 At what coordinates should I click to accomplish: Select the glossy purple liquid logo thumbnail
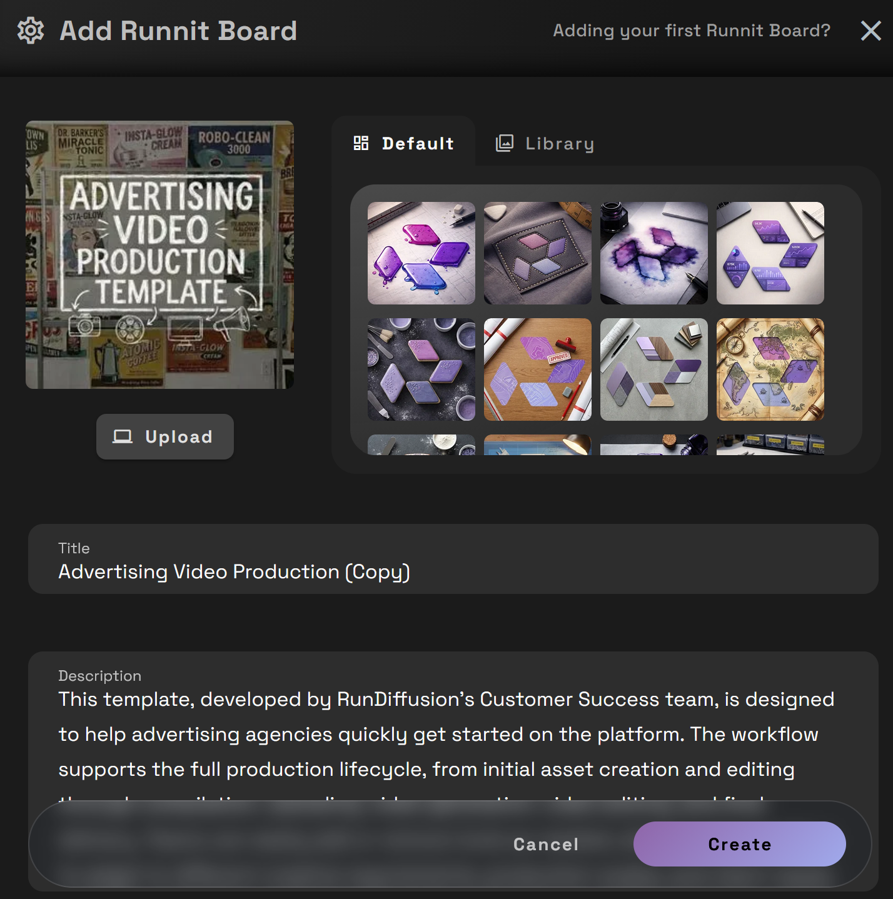(x=421, y=253)
